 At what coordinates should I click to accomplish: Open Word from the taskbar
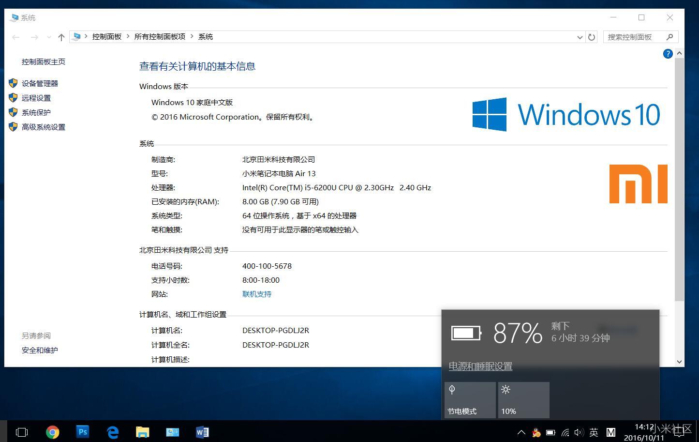click(x=202, y=432)
